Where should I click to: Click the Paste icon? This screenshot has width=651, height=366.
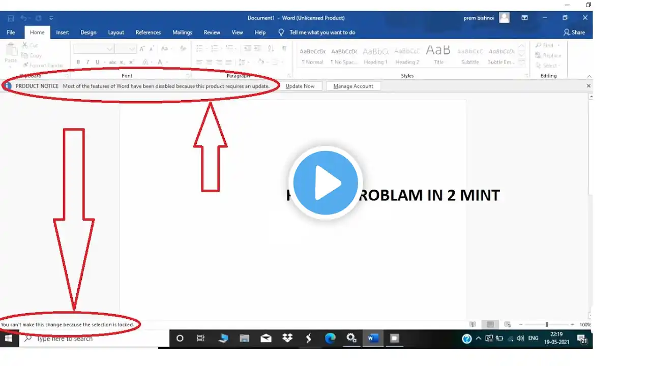coord(11,50)
